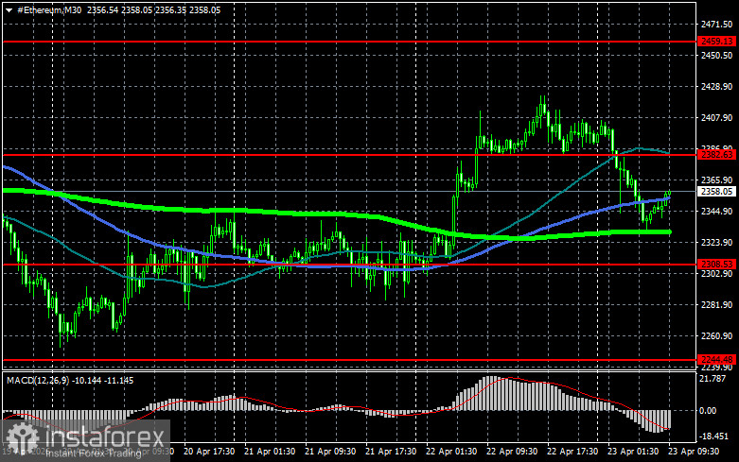This screenshot has width=739, height=462.
Task: Click the MACD(12,26,9) indicator label
Action: pyautogui.click(x=37, y=380)
